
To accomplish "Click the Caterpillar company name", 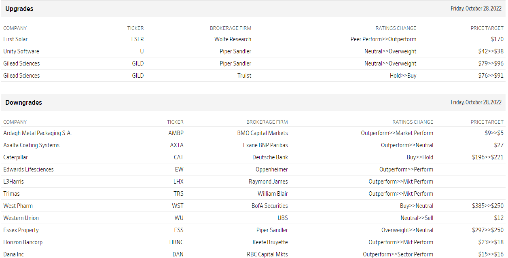I will [15, 157].
